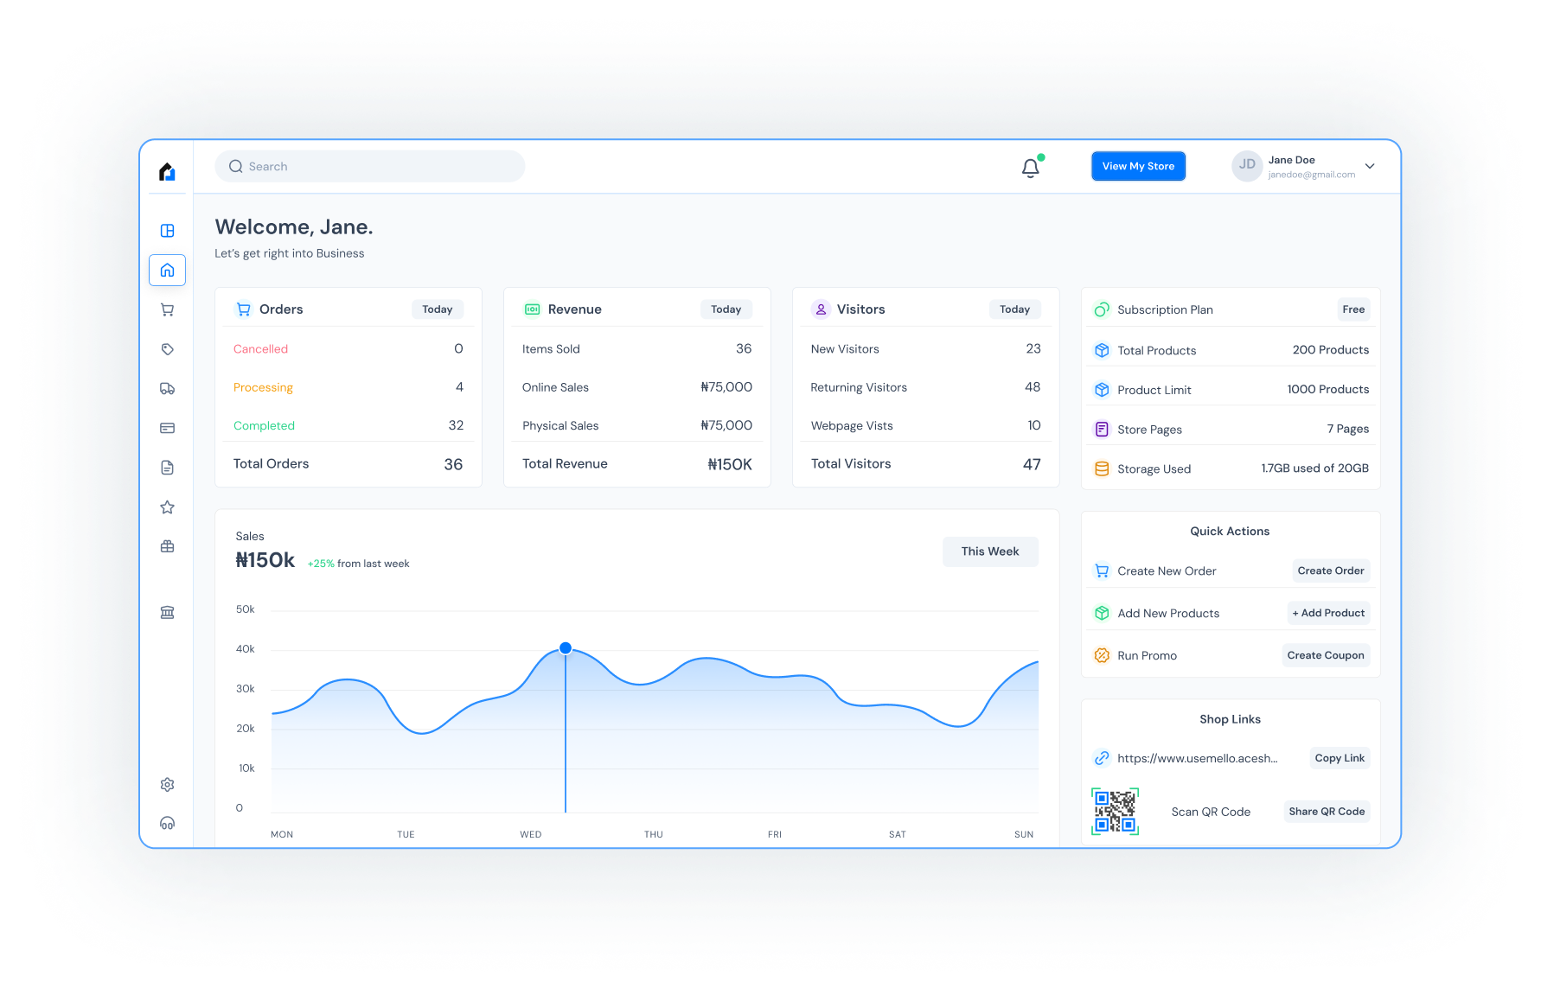Open the gift box sidebar icon
This screenshot has height=988, width=1541.
(x=168, y=546)
